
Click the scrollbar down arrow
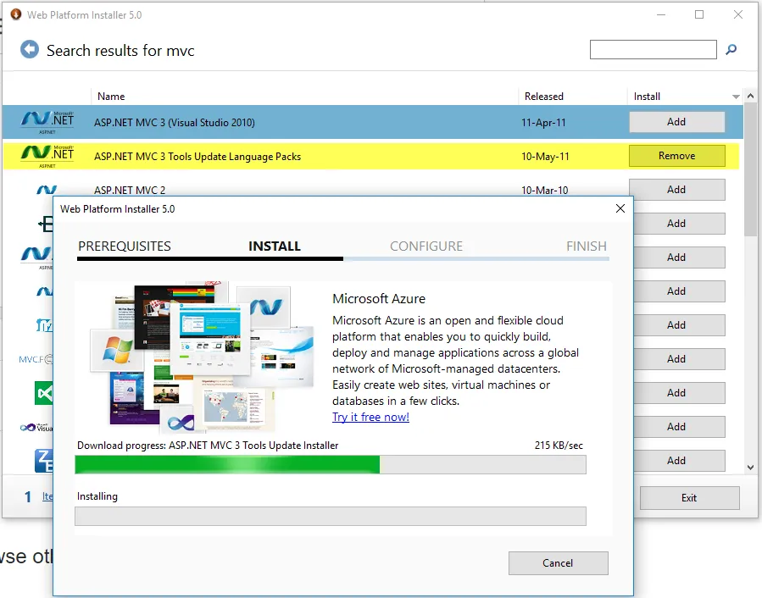(750, 468)
